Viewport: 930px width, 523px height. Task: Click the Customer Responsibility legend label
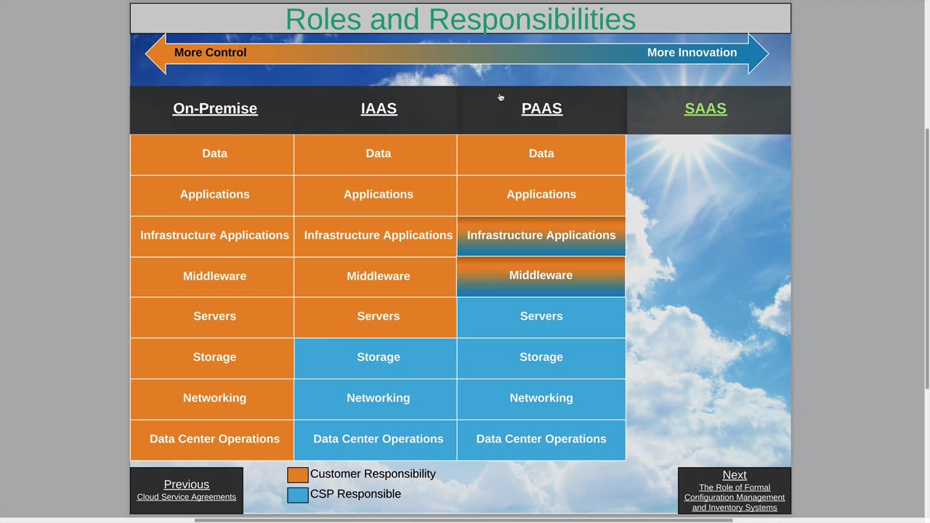(373, 474)
